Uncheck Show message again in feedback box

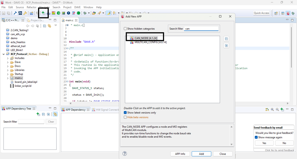pyautogui.click(x=256, y=137)
